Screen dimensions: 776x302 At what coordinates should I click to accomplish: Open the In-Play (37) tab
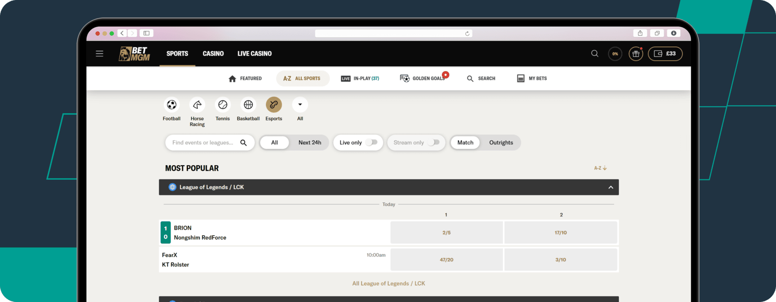360,78
